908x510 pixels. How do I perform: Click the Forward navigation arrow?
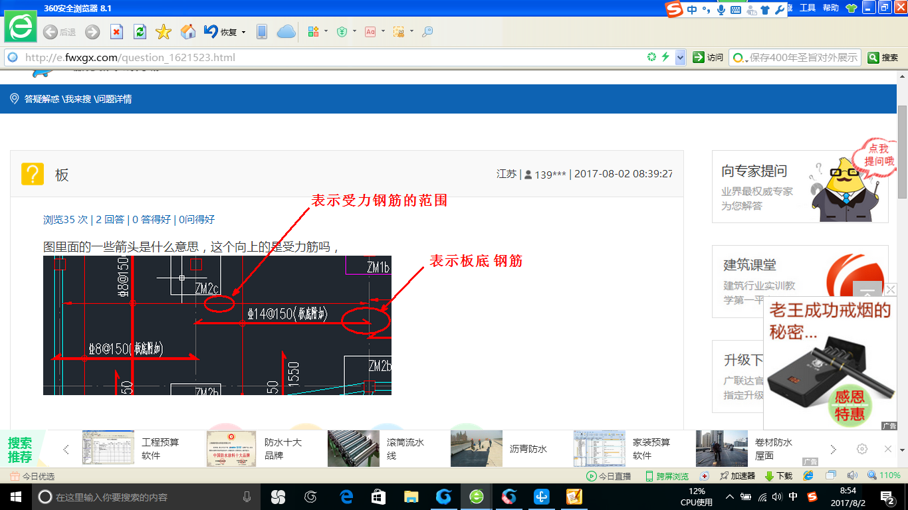point(92,32)
